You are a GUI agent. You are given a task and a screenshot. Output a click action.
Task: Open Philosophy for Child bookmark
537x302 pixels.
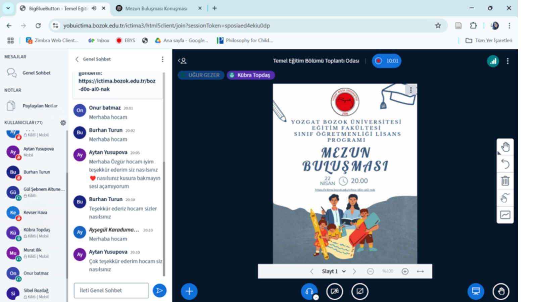(x=245, y=40)
